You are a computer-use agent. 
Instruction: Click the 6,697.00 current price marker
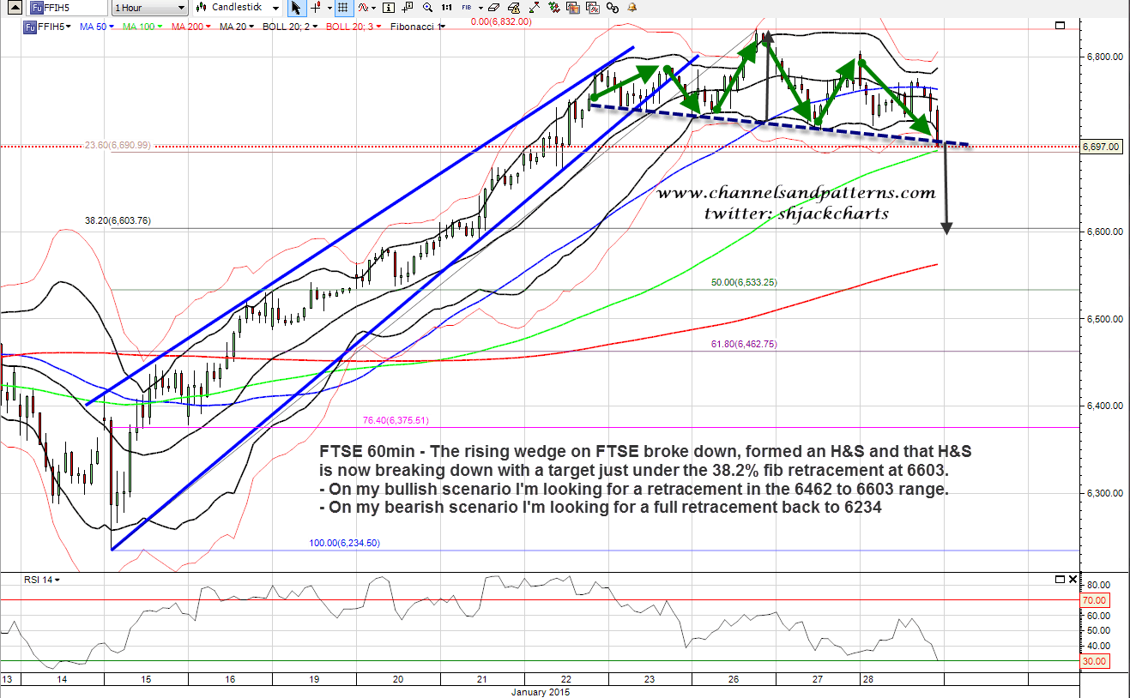click(x=1100, y=147)
